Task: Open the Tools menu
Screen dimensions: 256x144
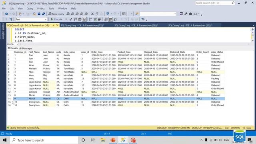Action: pyautogui.click(x=51, y=8)
